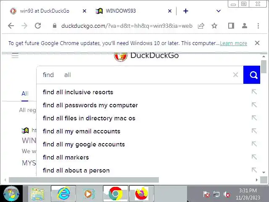The height and width of the screenshot is (202, 269).
Task: Open network status tray icon
Action: pyautogui.click(x=216, y=194)
